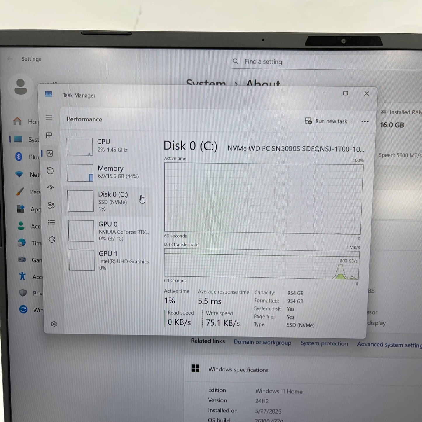Open the Processes page icon in Task Manager
Image resolution: width=422 pixels, height=422 pixels.
coord(49,135)
